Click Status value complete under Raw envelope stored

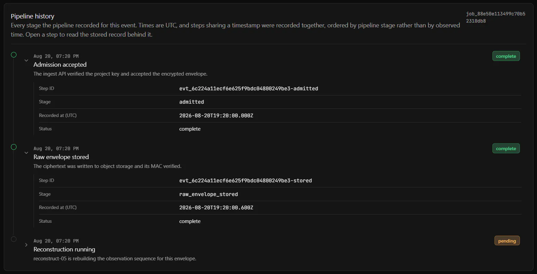[190, 221]
